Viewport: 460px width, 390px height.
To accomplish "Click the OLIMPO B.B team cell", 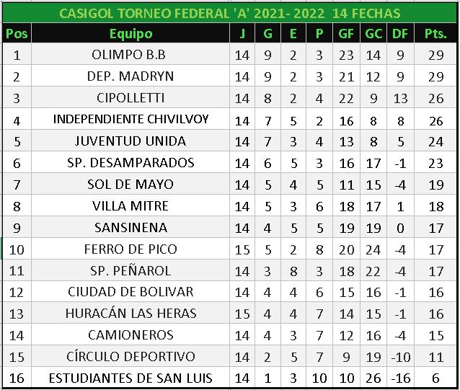I will (x=131, y=55).
